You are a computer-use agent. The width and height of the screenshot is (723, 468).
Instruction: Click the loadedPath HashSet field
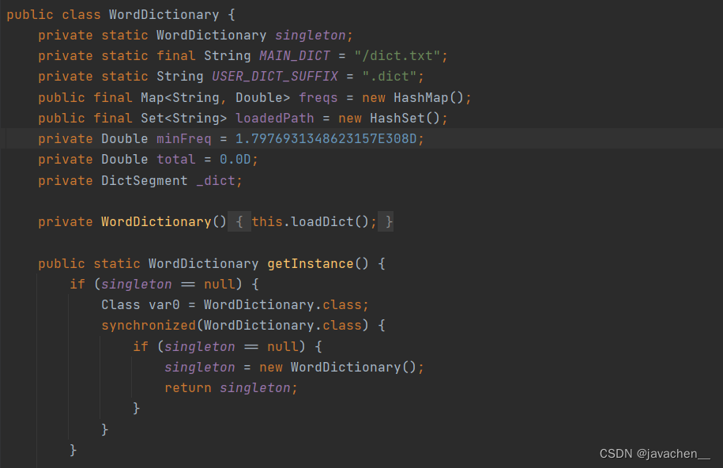coord(274,118)
